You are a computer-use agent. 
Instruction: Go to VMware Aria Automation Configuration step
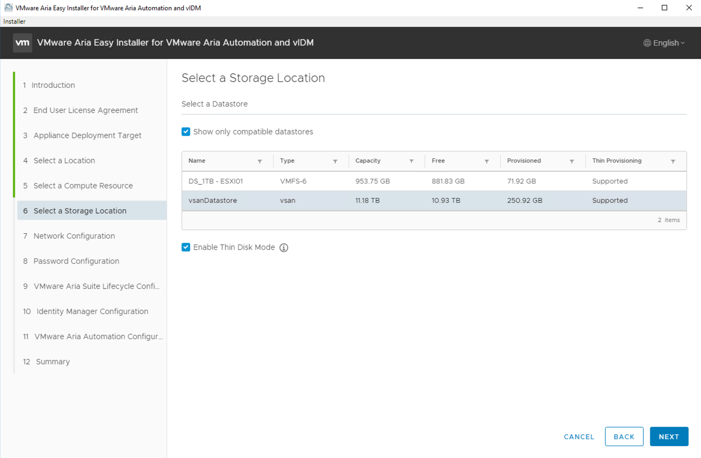(x=93, y=337)
